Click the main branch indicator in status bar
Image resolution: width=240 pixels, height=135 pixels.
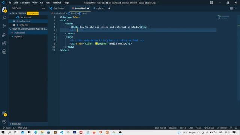pos(7,128)
